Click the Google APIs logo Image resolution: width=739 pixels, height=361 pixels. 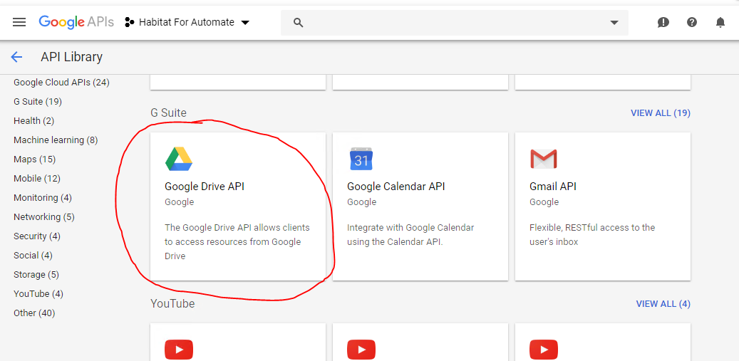(76, 22)
